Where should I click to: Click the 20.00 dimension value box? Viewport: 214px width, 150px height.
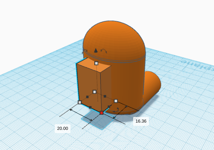62,128
